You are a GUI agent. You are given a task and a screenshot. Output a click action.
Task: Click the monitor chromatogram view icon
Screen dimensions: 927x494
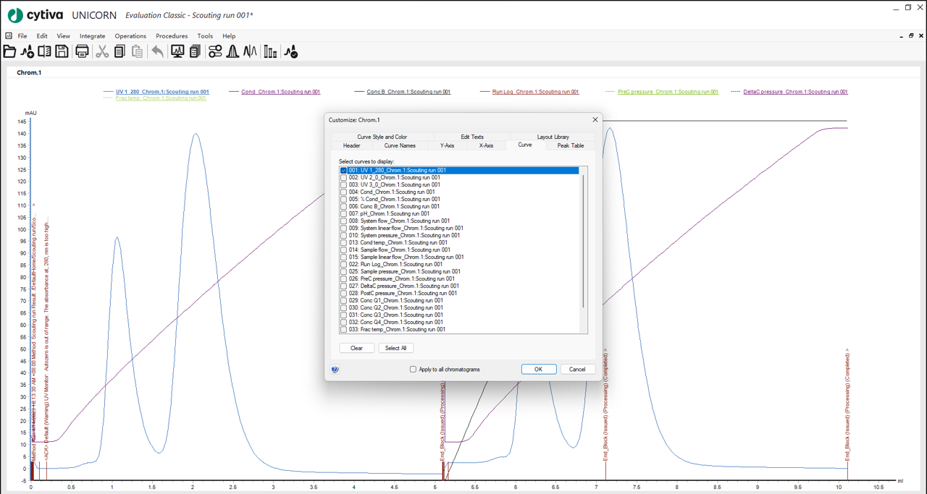(x=177, y=51)
